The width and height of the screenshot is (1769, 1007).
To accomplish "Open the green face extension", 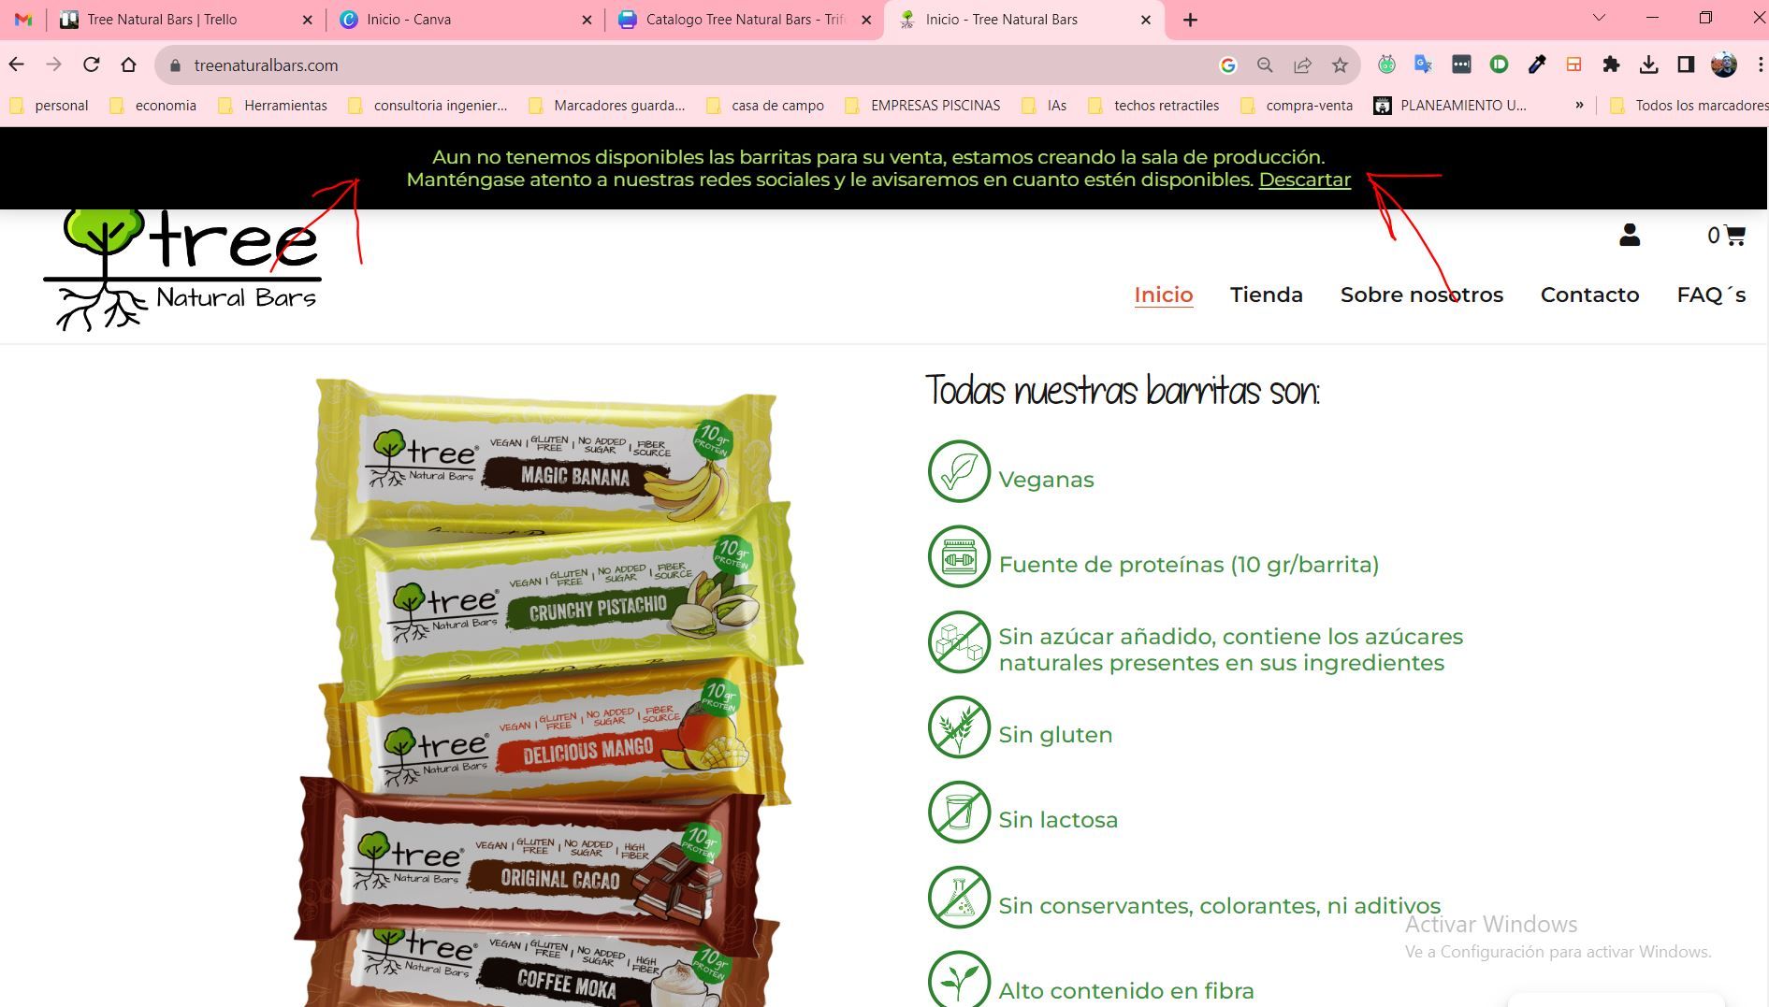I will 1386,65.
